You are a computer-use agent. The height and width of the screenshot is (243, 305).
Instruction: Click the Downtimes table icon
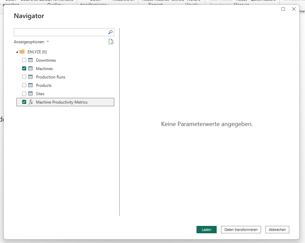click(31, 60)
